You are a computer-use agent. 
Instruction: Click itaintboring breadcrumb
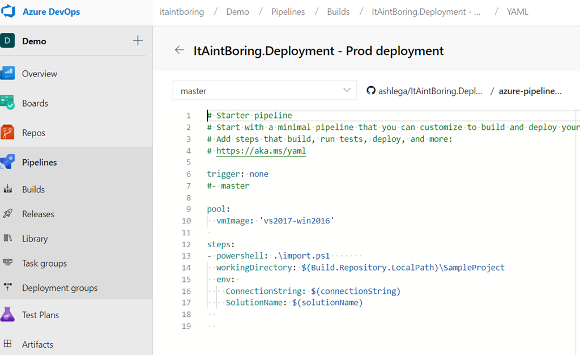[182, 12]
